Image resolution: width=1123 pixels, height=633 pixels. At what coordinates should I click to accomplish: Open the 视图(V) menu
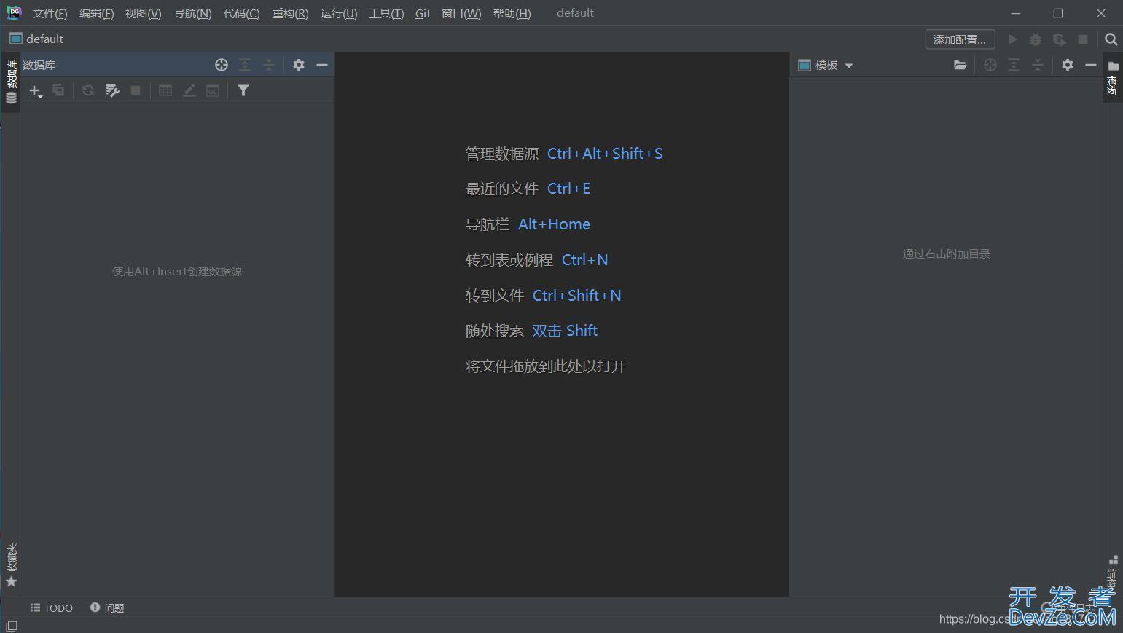click(x=143, y=14)
